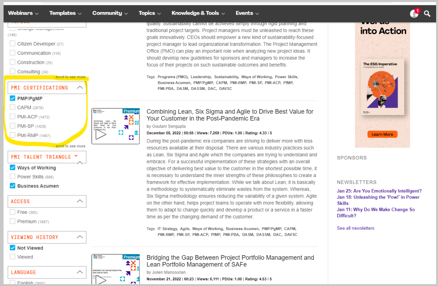Open the Combining Lean, Six Sigma and Agile title
This screenshot has height=286, width=438.
click(x=230, y=115)
